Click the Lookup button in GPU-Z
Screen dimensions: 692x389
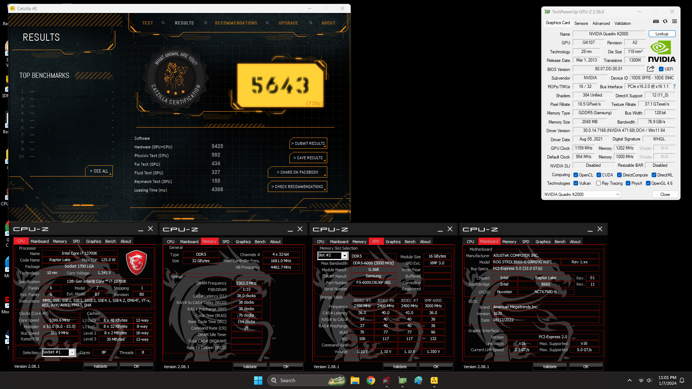[662, 34]
